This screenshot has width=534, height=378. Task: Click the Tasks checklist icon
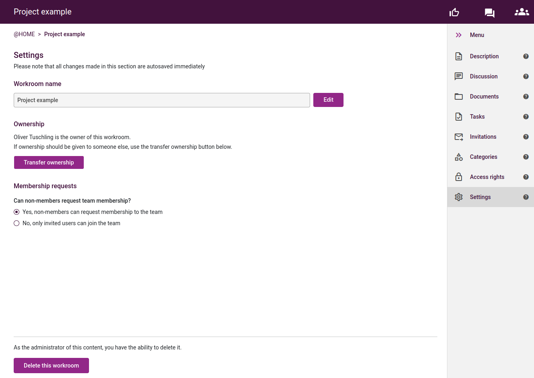pyautogui.click(x=459, y=117)
